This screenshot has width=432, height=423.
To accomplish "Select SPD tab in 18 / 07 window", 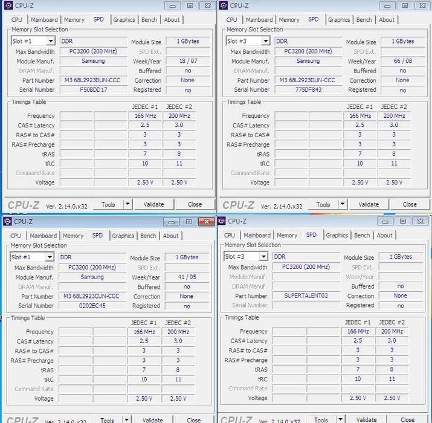I will (x=98, y=19).
